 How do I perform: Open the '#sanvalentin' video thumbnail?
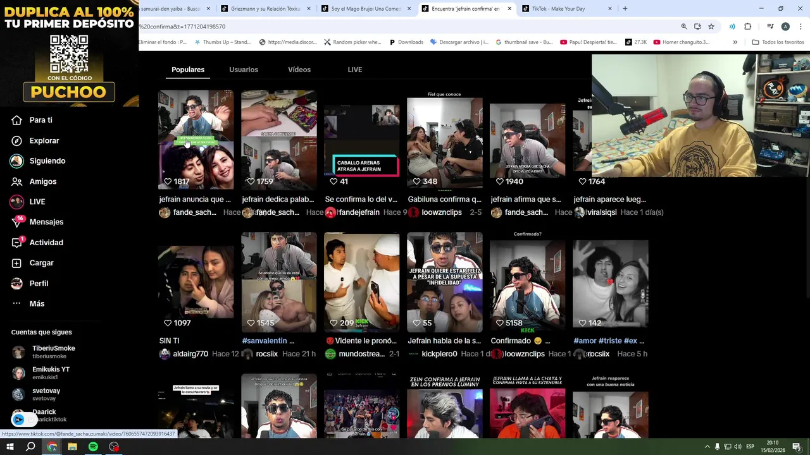278,281
